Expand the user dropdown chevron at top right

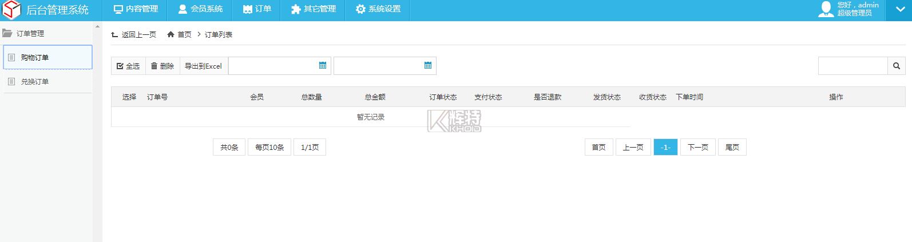click(899, 10)
